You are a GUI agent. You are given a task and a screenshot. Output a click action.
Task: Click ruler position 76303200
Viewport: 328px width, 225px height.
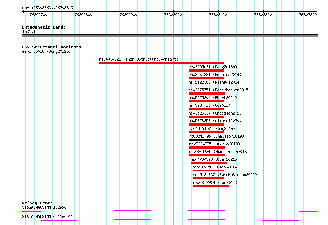coord(263,15)
